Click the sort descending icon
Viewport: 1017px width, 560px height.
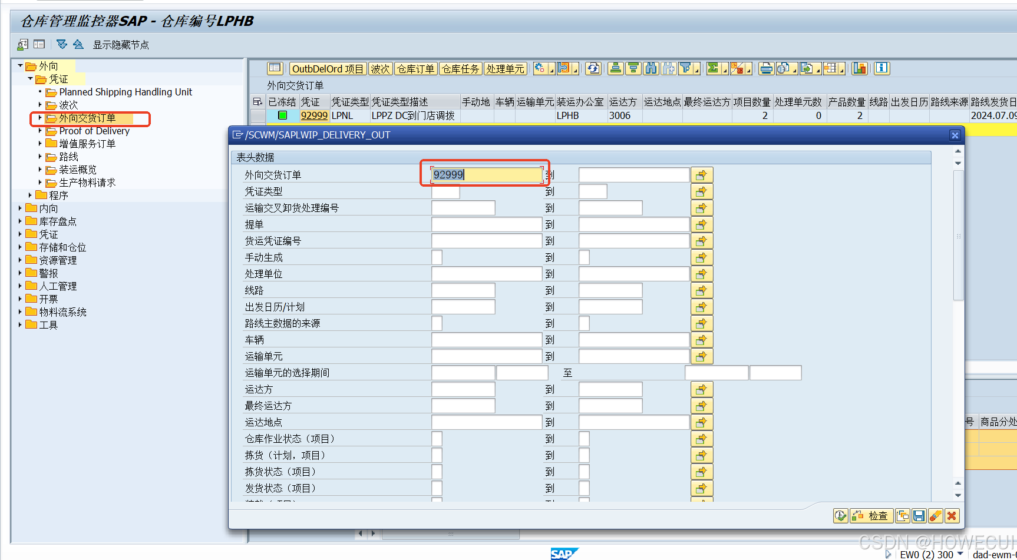[633, 68]
